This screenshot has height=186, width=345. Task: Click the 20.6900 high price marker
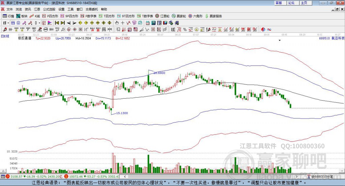pyautogui.click(x=159, y=73)
